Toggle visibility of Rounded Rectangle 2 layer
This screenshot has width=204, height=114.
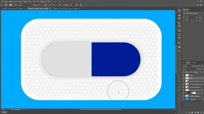pyautogui.click(x=183, y=87)
